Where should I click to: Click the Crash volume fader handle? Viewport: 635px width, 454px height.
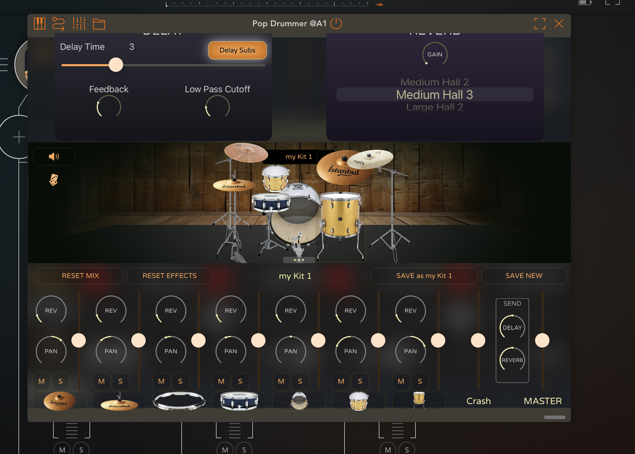478,340
